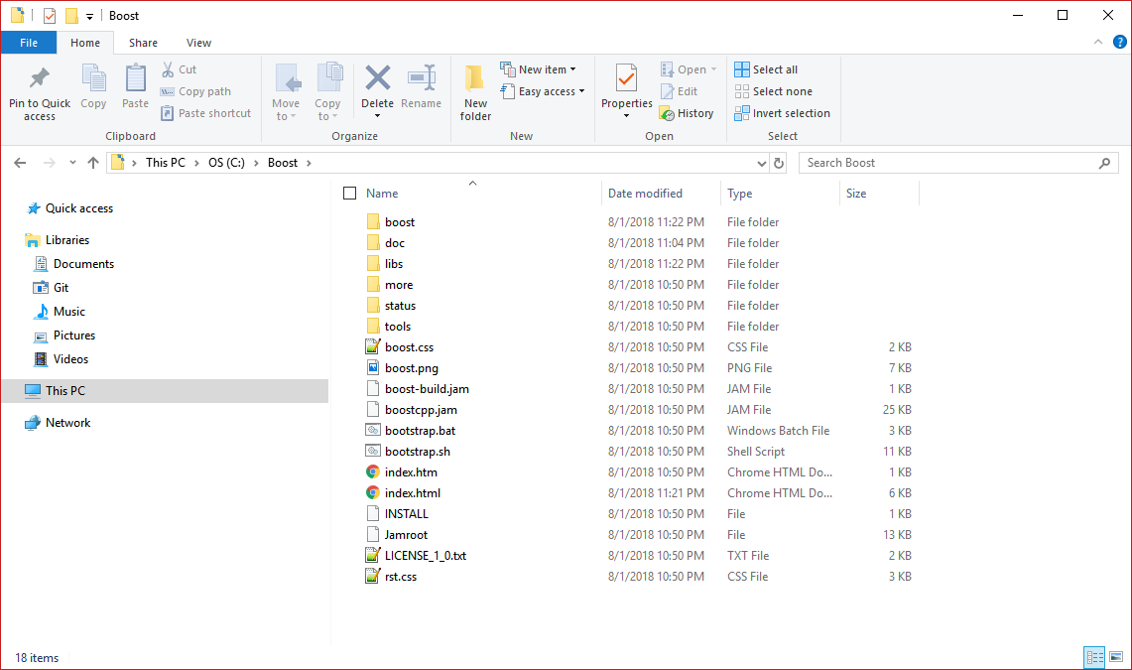This screenshot has width=1132, height=670.
Task: Open the Open button dropdown
Action: pos(713,69)
